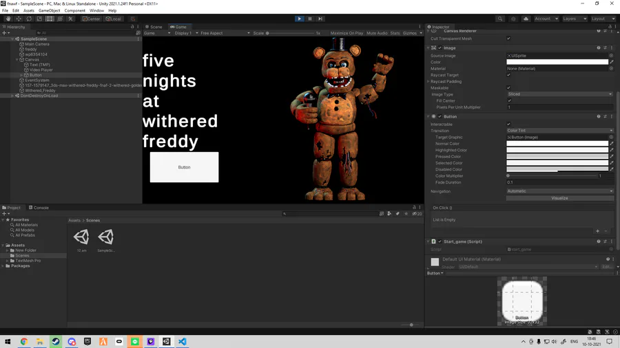Viewport: 620px width, 348px height.
Task: Toggle Mute Audio button
Action: (x=377, y=33)
